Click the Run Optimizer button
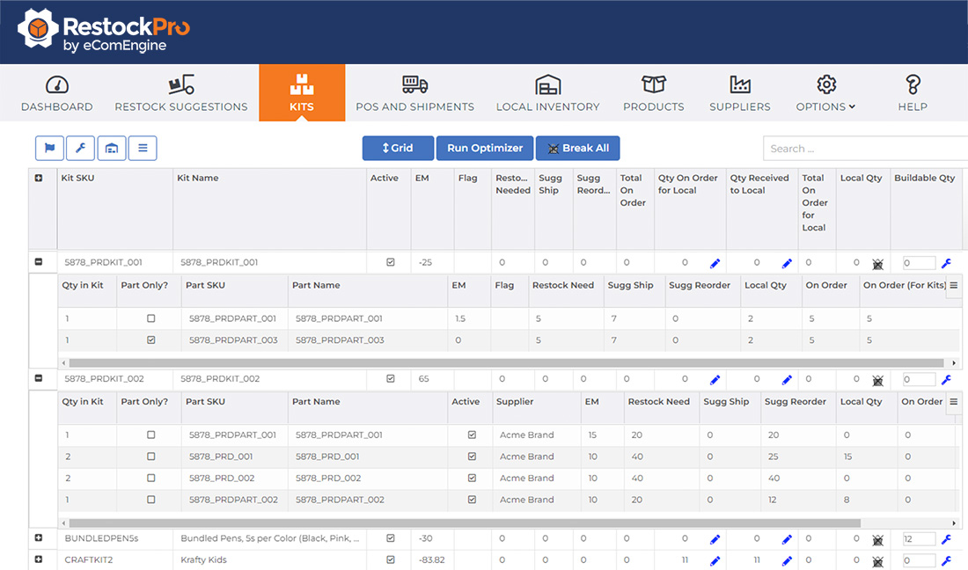This screenshot has height=570, width=968. (485, 149)
